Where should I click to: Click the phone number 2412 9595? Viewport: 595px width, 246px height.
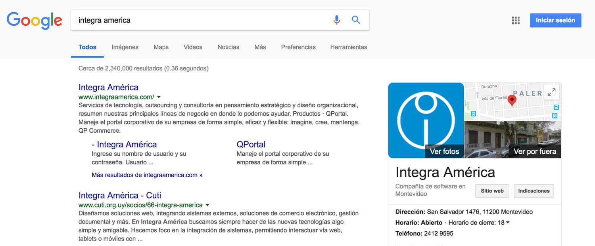pos(439,233)
